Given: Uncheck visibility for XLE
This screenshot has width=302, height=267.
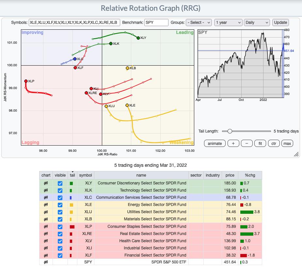Looking at the screenshot, I should (60, 205).
